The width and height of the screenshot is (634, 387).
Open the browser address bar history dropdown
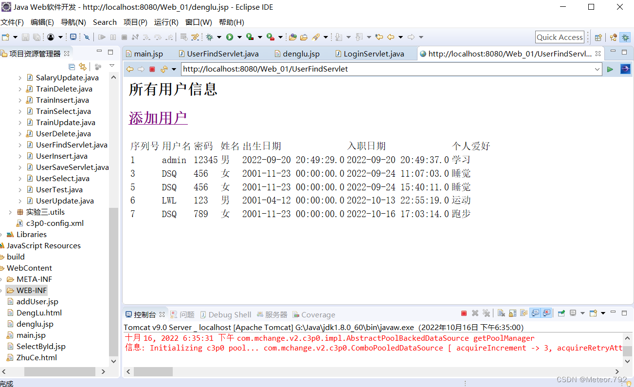[x=597, y=69]
